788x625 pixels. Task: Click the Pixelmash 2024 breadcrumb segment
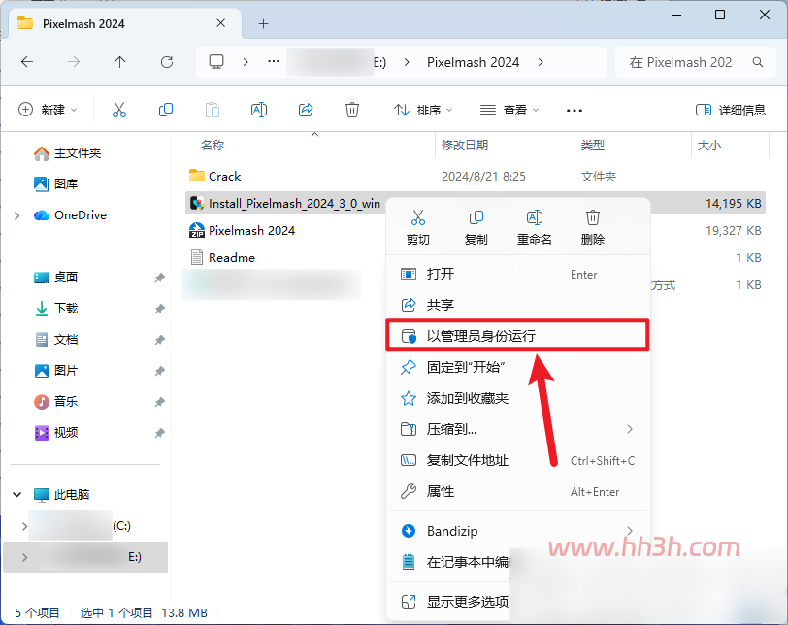pos(473,62)
